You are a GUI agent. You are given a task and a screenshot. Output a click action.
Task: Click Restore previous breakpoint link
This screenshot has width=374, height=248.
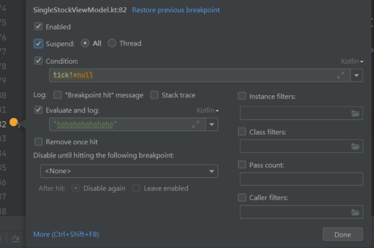pyautogui.click(x=176, y=10)
